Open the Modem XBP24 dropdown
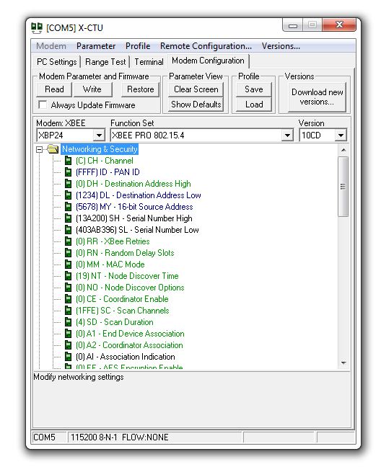This screenshot has height=467, width=381. point(99,135)
